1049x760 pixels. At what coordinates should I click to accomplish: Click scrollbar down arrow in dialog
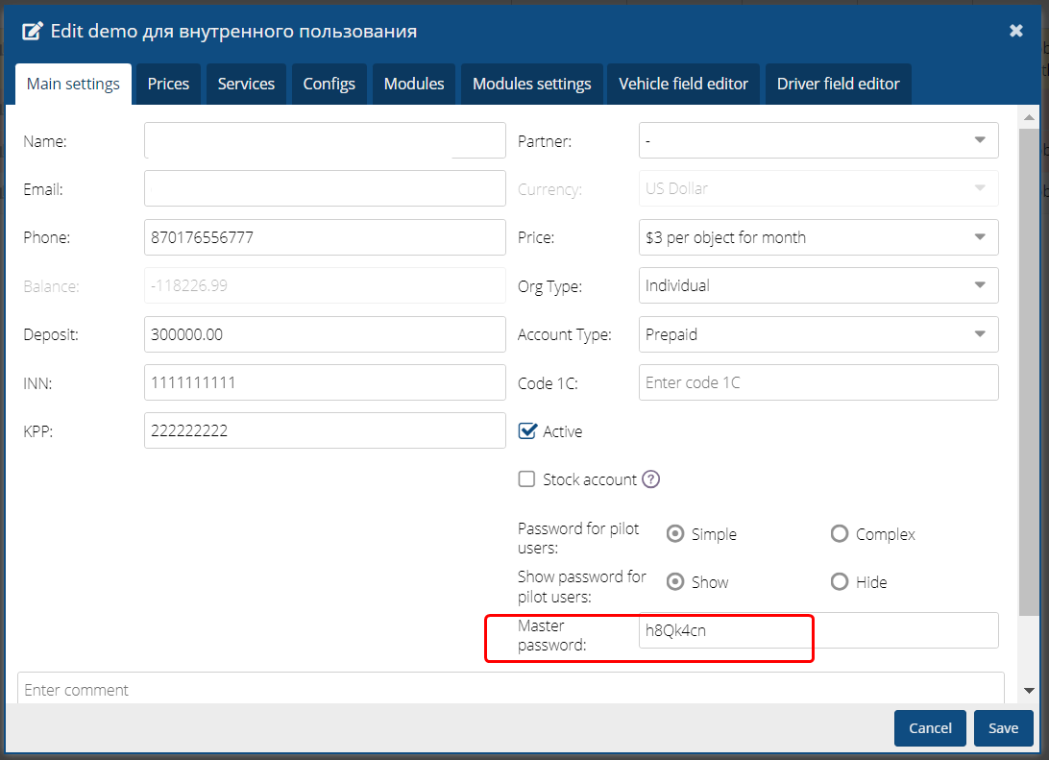point(1029,690)
